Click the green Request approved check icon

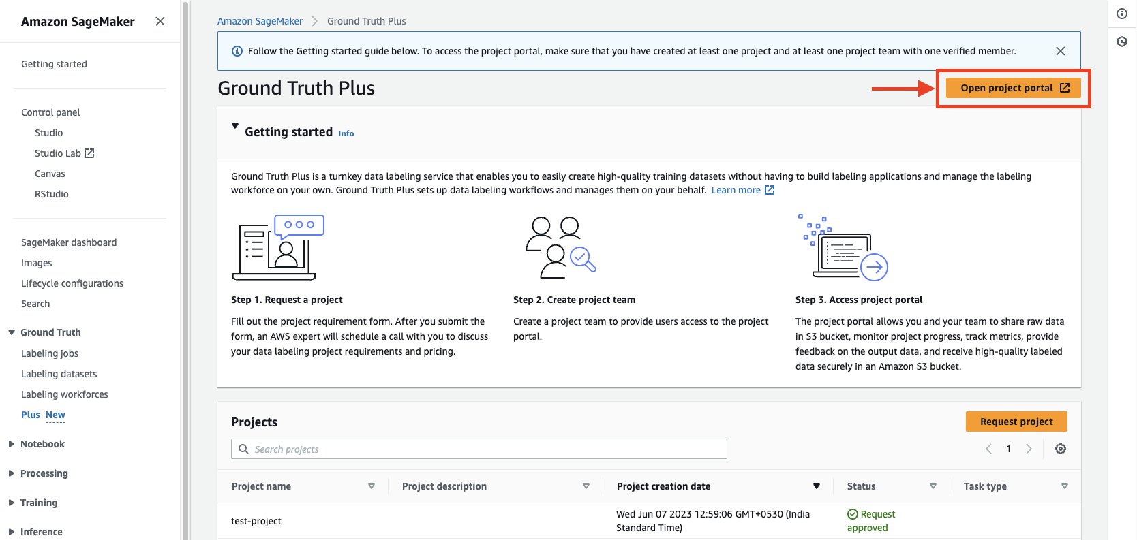852,514
